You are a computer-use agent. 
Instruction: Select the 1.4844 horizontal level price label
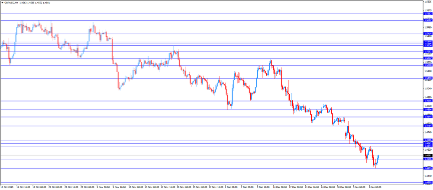coord(428,117)
